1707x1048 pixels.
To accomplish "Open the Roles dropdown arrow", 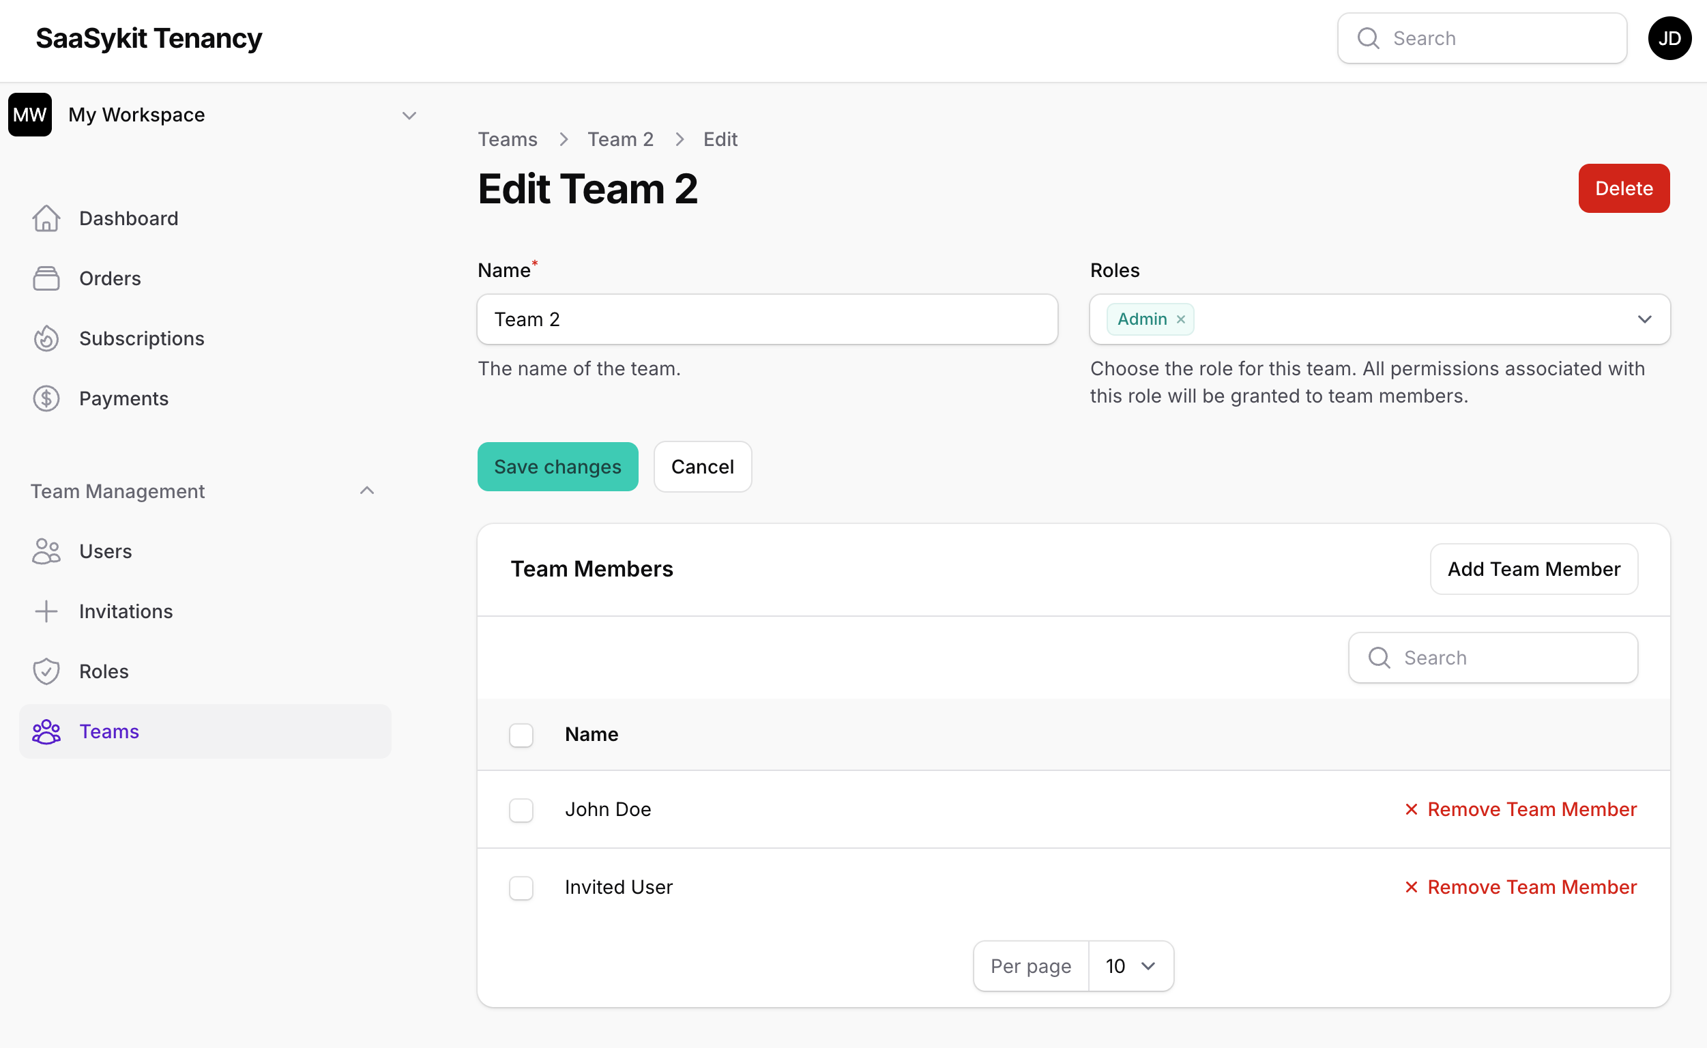I will pyautogui.click(x=1645, y=319).
